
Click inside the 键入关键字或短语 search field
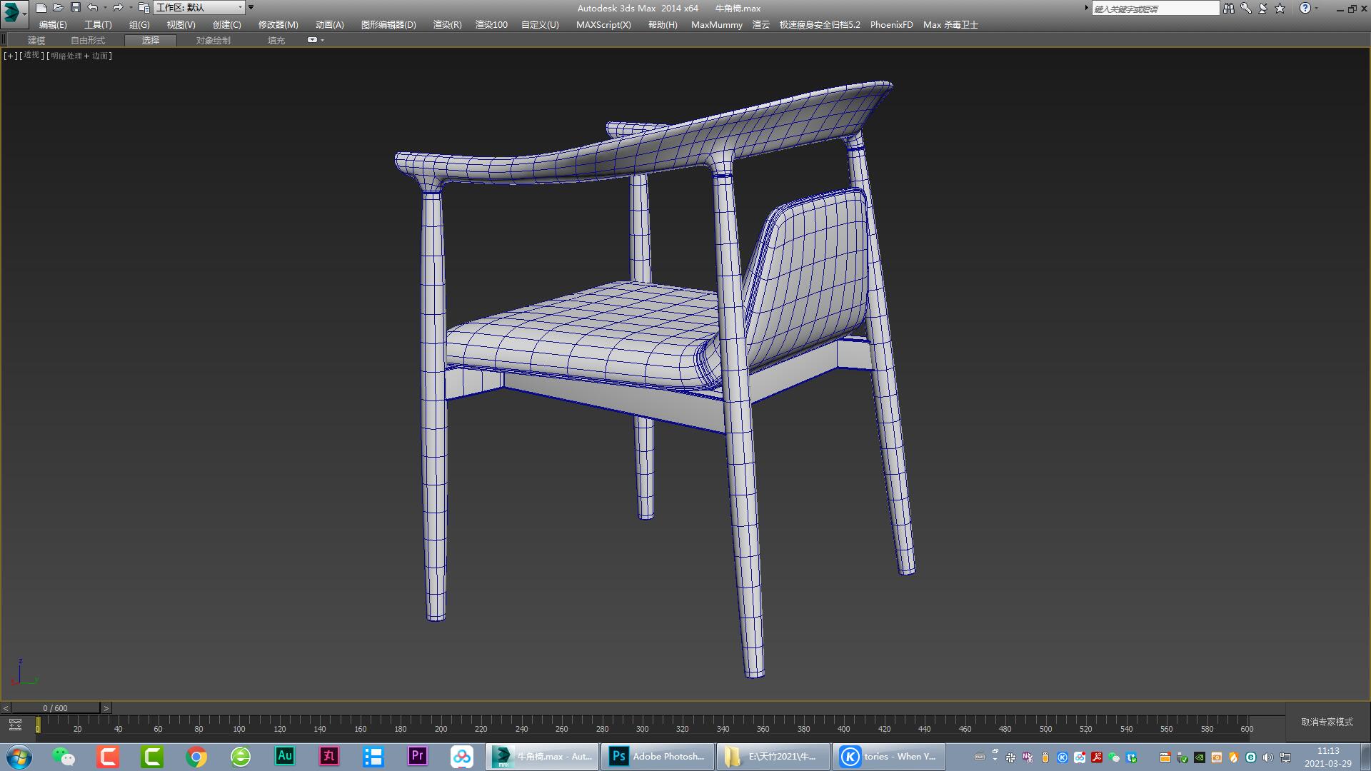1155,8
